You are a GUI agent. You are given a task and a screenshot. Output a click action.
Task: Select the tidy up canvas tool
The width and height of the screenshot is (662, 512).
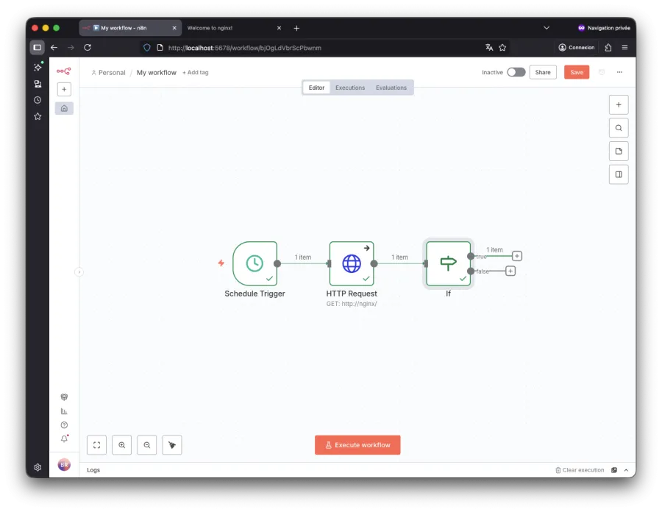click(x=171, y=445)
